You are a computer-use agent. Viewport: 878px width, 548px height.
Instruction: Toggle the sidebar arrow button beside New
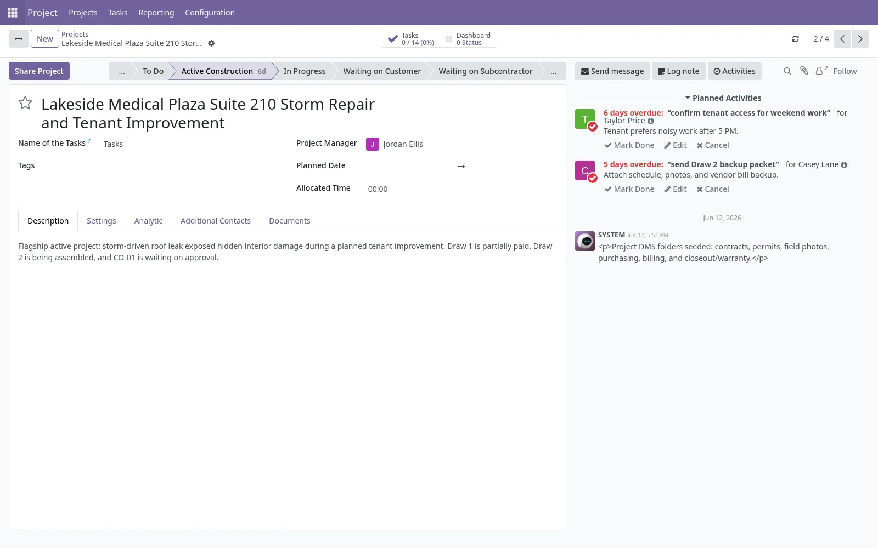[x=19, y=39]
